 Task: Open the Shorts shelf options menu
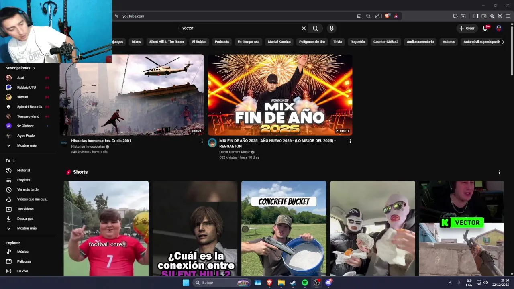(500, 172)
